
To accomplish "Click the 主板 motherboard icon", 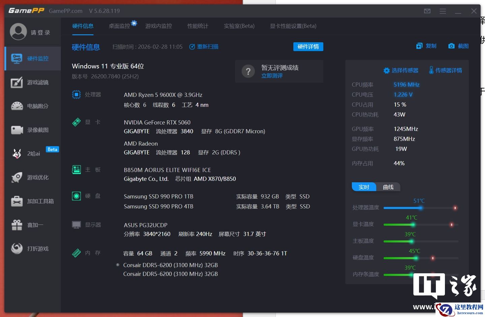I will point(76,170).
